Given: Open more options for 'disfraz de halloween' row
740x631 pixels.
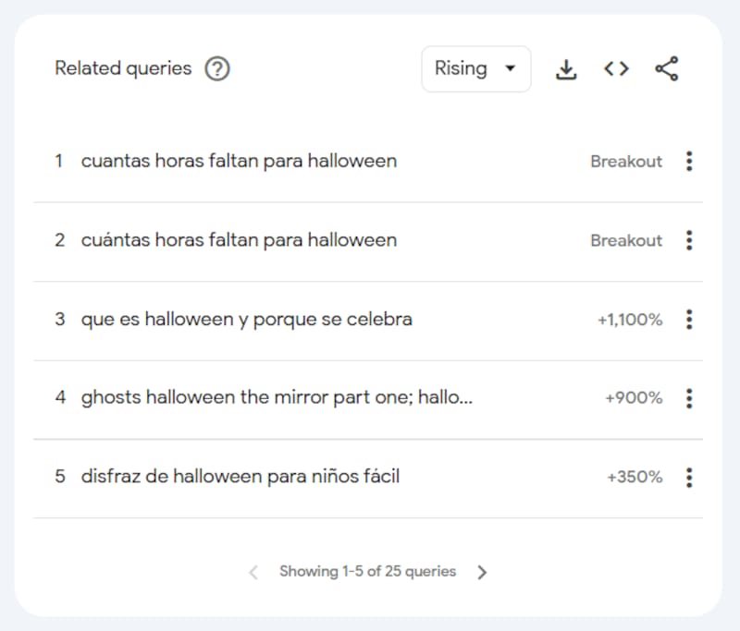Looking at the screenshot, I should 689,478.
